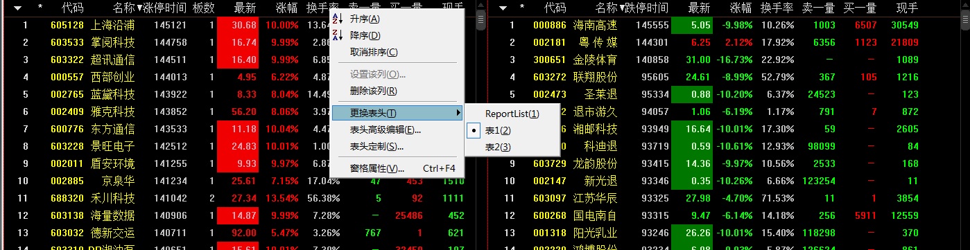Image resolution: width=970 pixels, height=250 pixels.
Task: Click the 板数 column header
Action: pos(204,8)
